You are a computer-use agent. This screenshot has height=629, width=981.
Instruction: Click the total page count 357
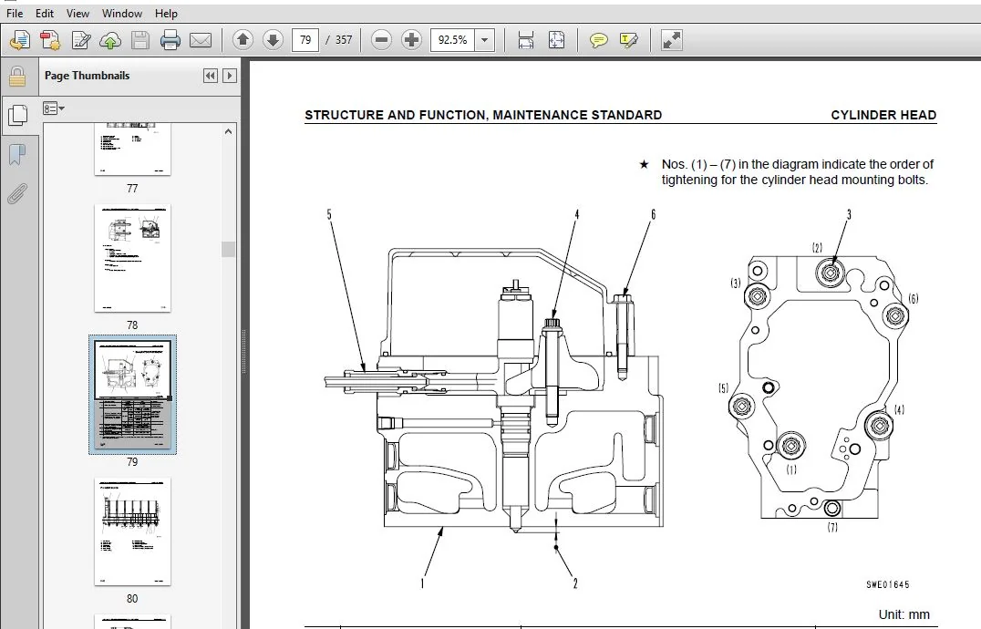tap(344, 40)
